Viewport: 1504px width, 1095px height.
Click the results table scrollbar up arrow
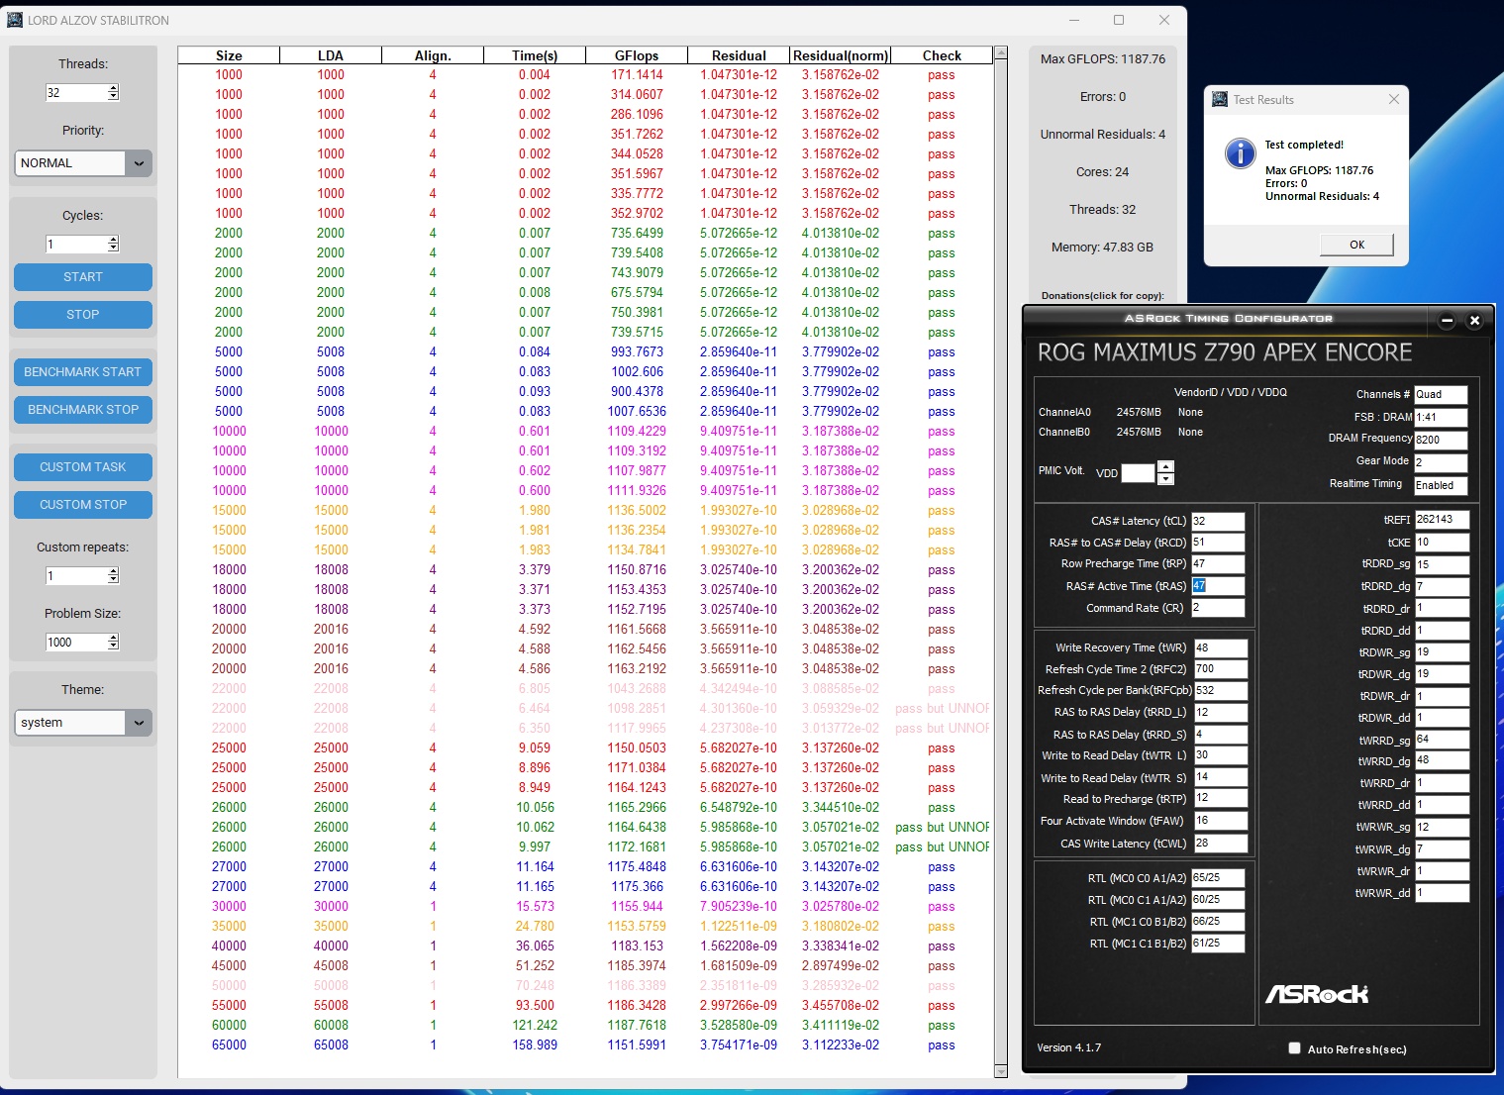pos(1000,53)
